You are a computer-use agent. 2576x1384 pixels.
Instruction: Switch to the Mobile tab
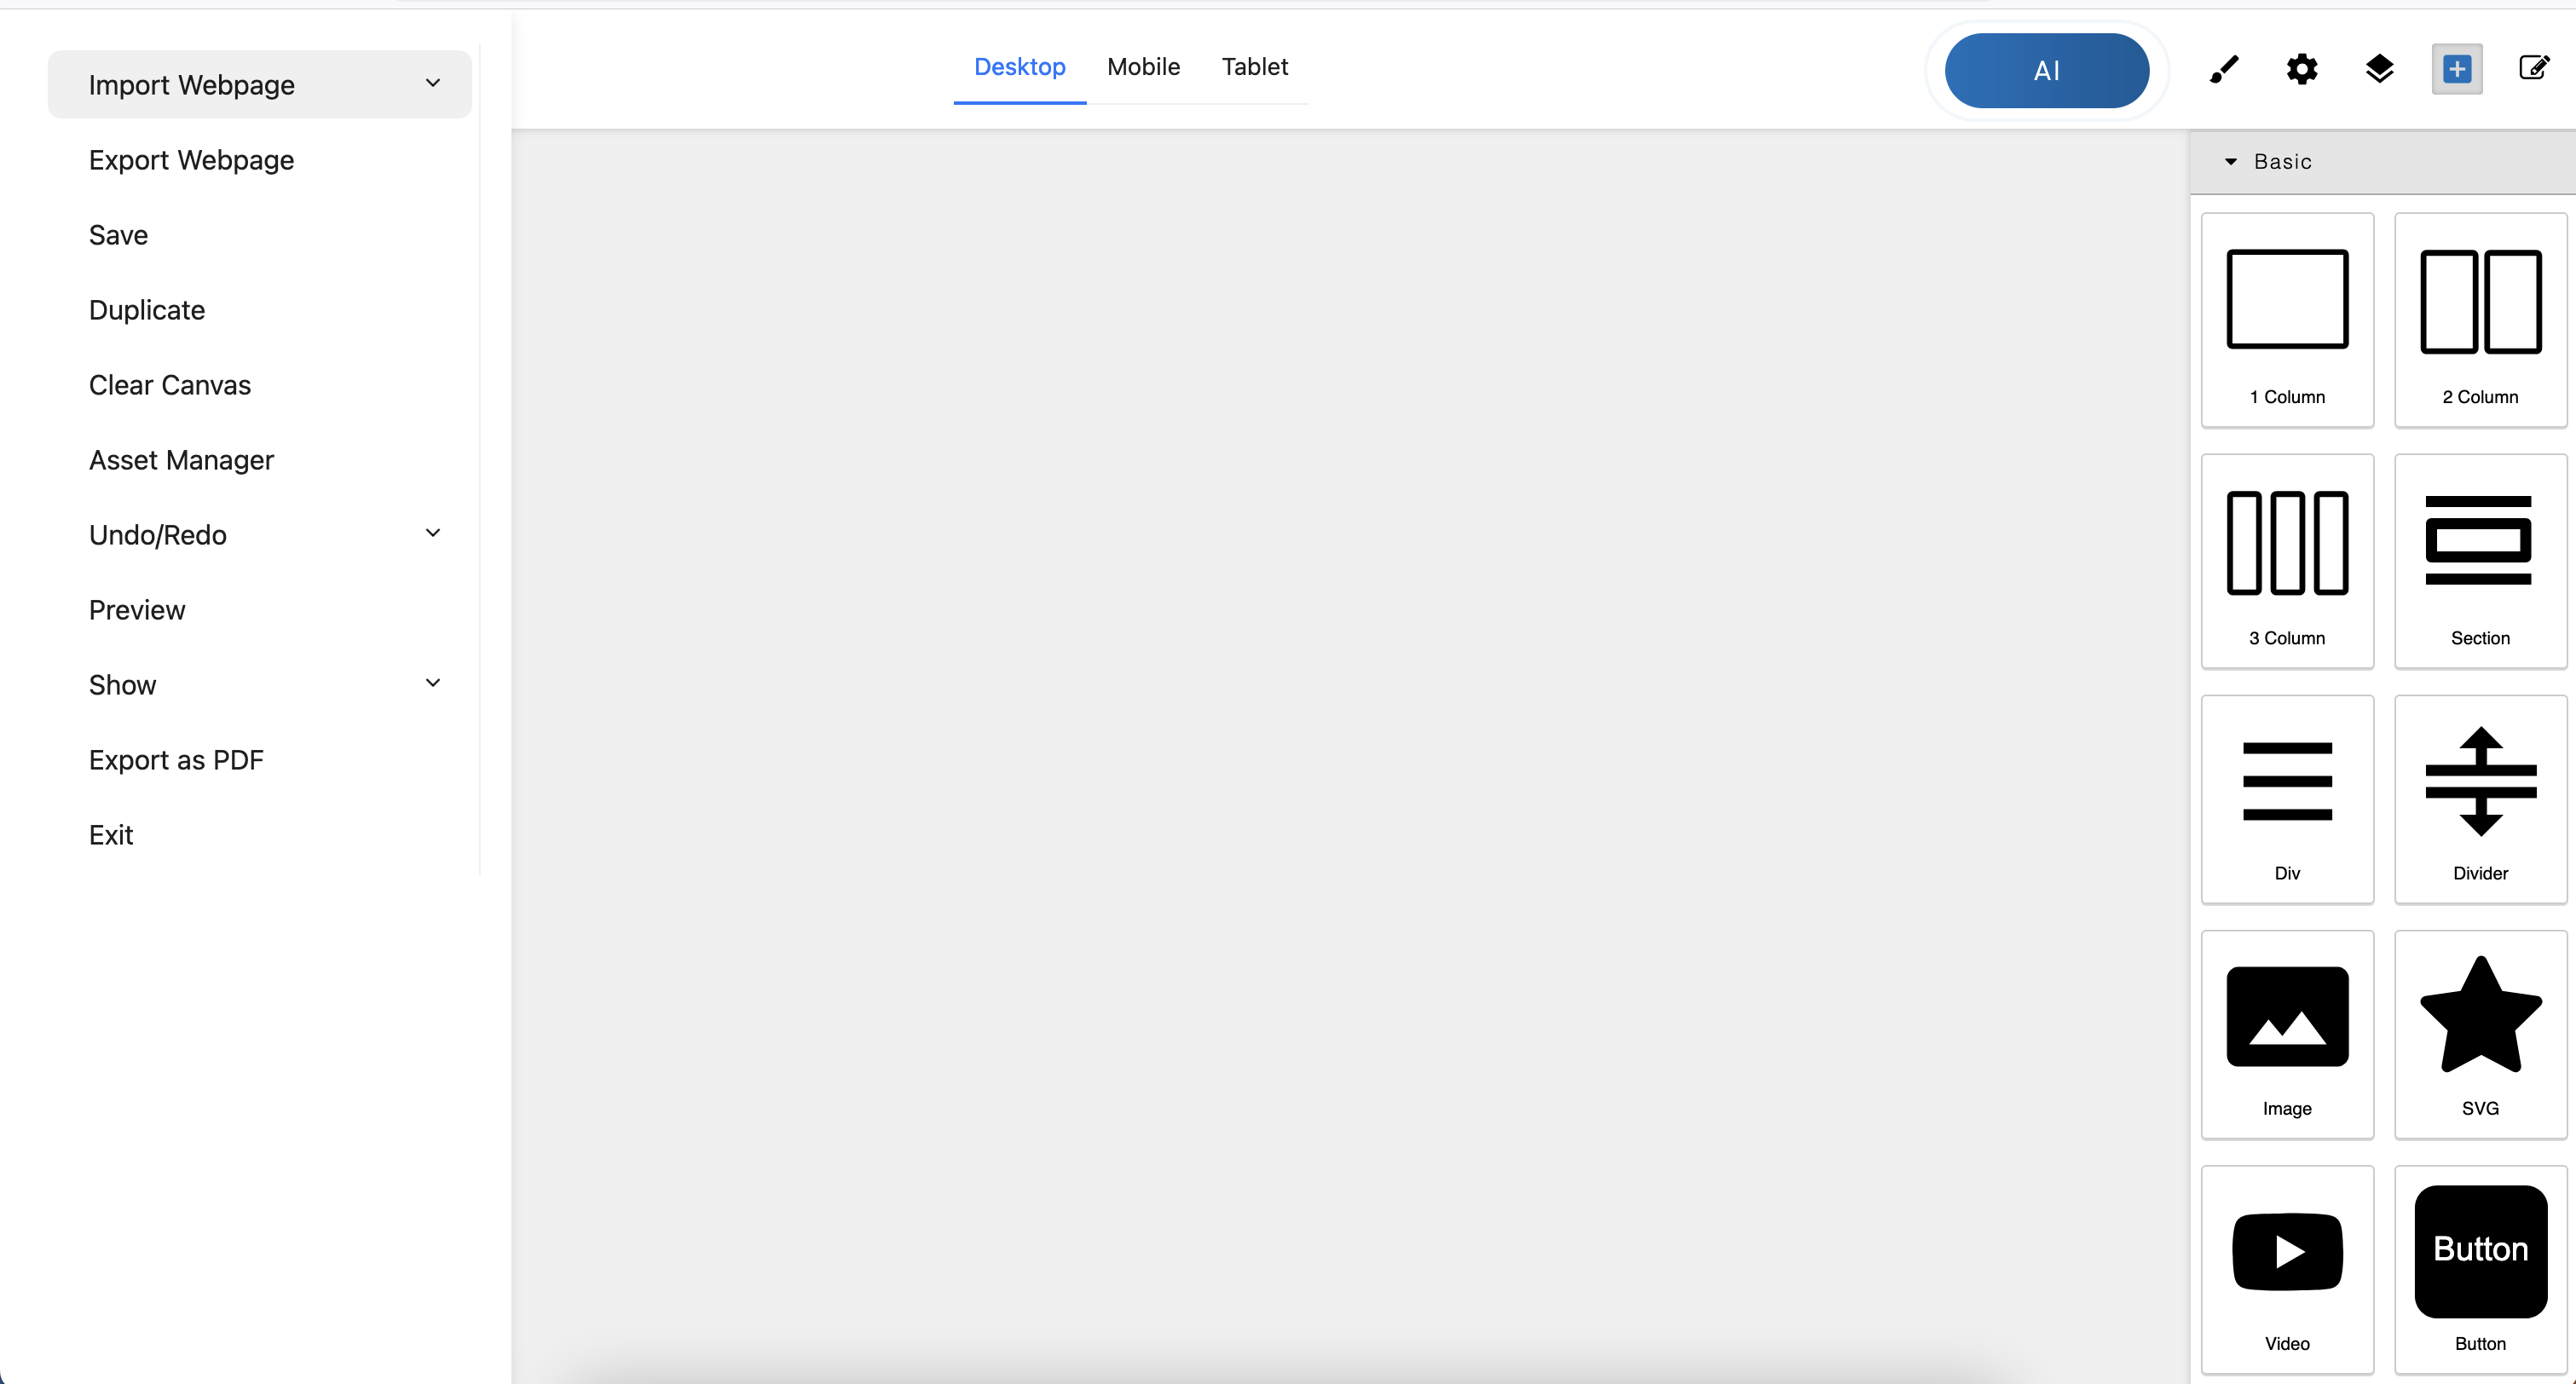(1143, 67)
